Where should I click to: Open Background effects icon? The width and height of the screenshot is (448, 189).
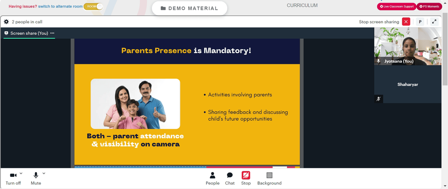[269, 175]
